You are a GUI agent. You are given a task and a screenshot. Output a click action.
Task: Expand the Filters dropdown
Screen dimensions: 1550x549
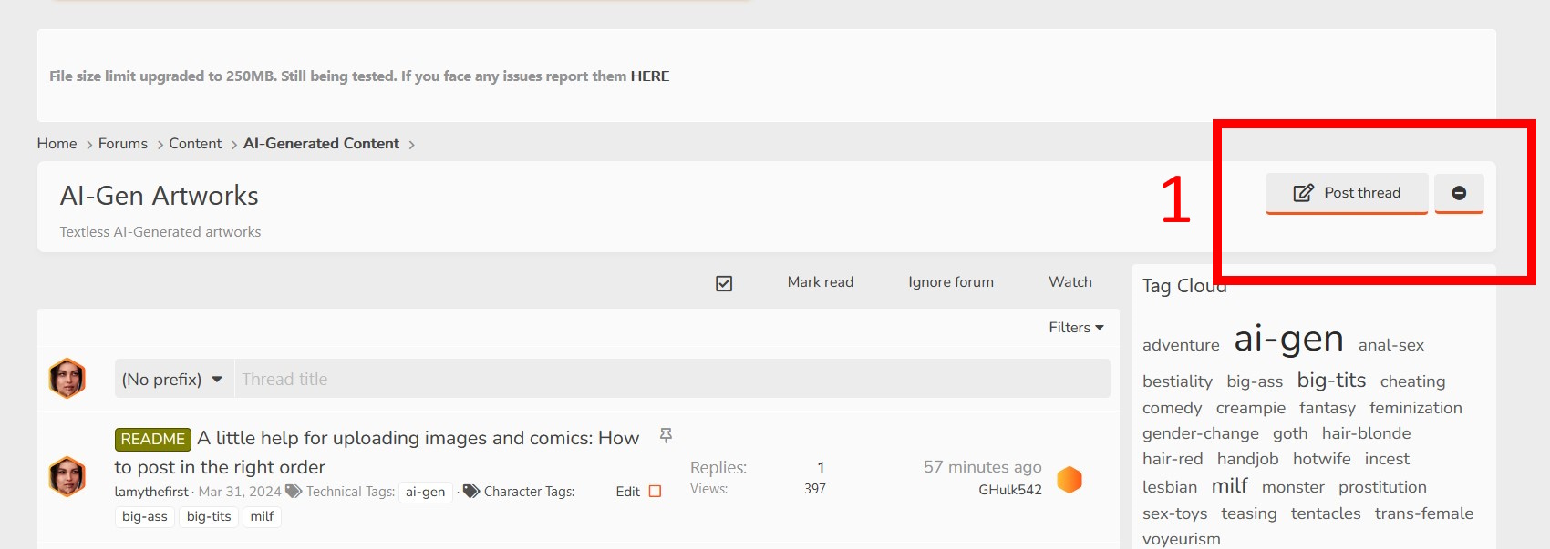click(1076, 328)
